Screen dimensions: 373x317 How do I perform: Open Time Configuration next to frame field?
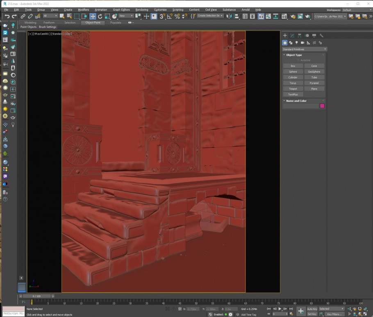coord(291,314)
